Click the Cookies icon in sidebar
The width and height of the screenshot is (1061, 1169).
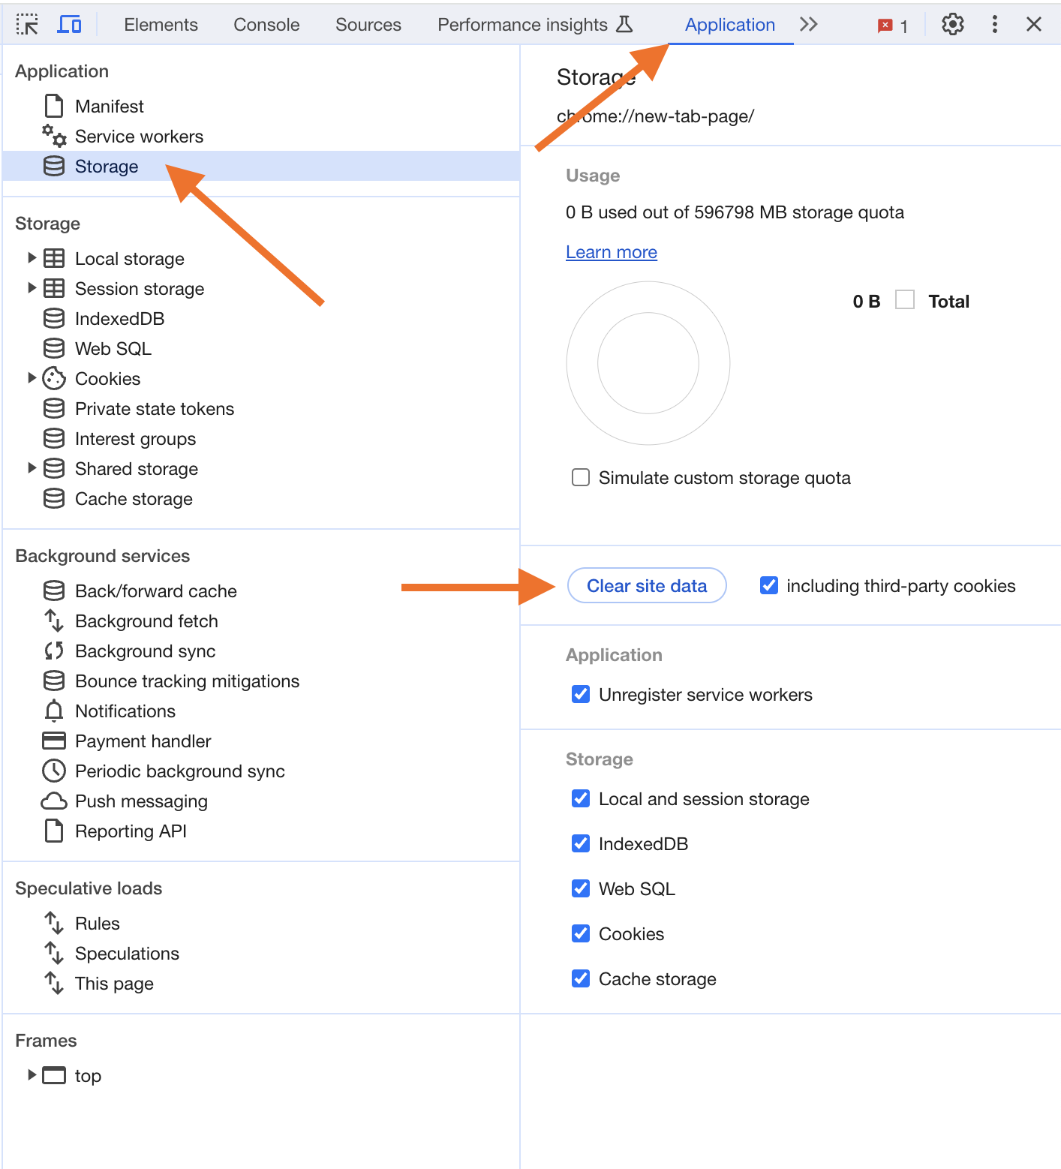coord(54,379)
